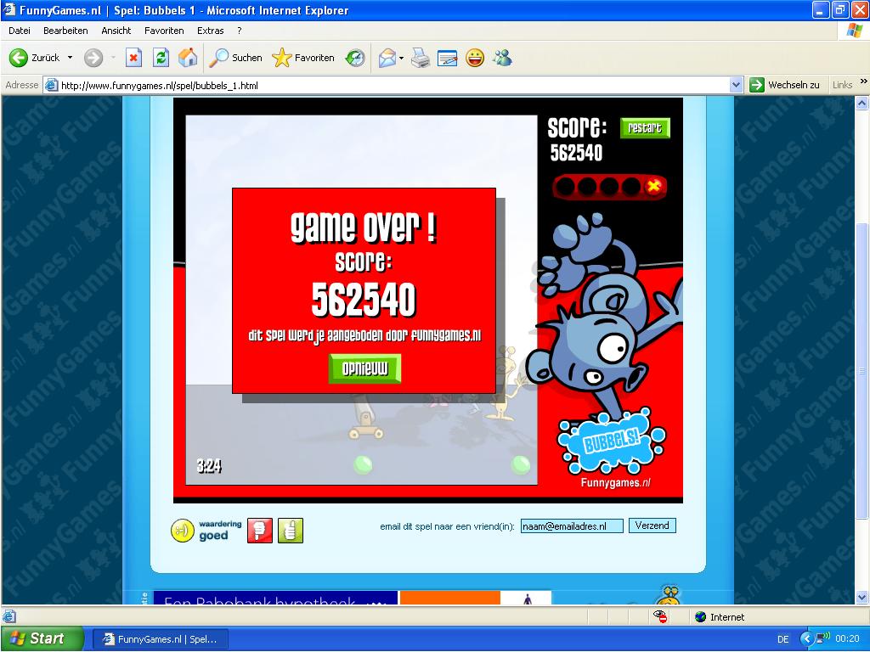The image size is (870, 652).
Task: Click the status bar page icon
Action: (x=9, y=616)
